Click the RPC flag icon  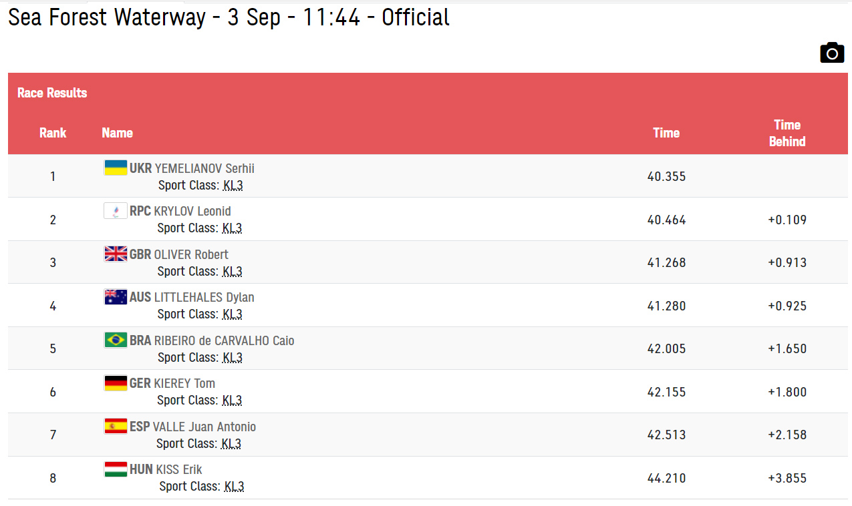[116, 211]
